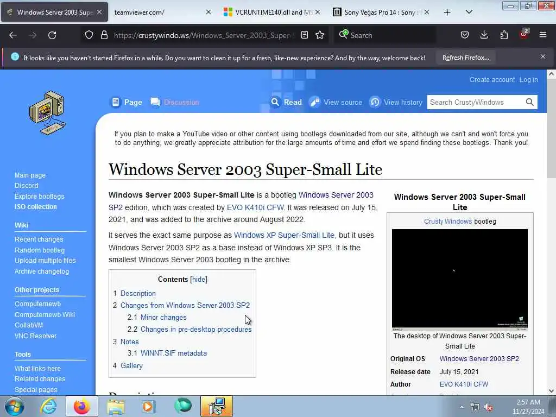Jump to WINNT.SIF metadata section
This screenshot has width=556, height=417.
pos(174,353)
